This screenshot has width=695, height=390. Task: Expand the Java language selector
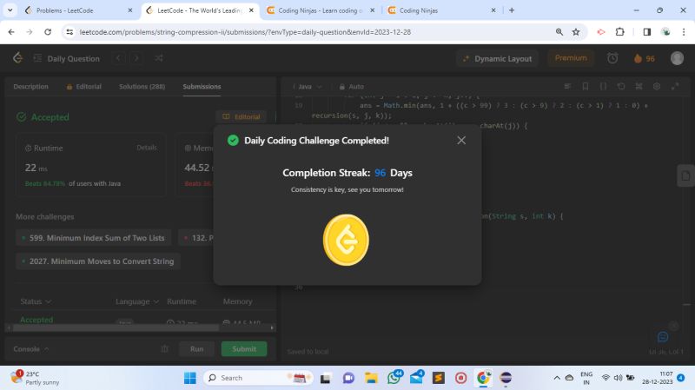(x=307, y=86)
